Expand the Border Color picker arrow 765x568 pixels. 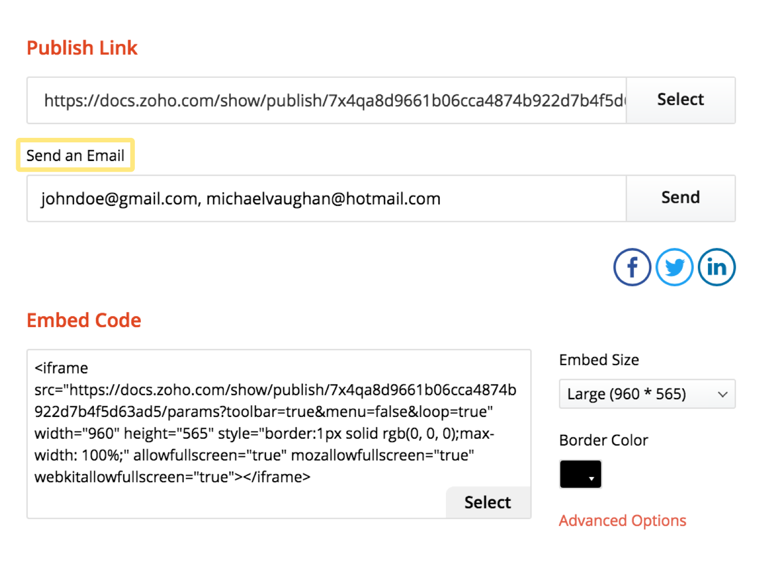(591, 478)
